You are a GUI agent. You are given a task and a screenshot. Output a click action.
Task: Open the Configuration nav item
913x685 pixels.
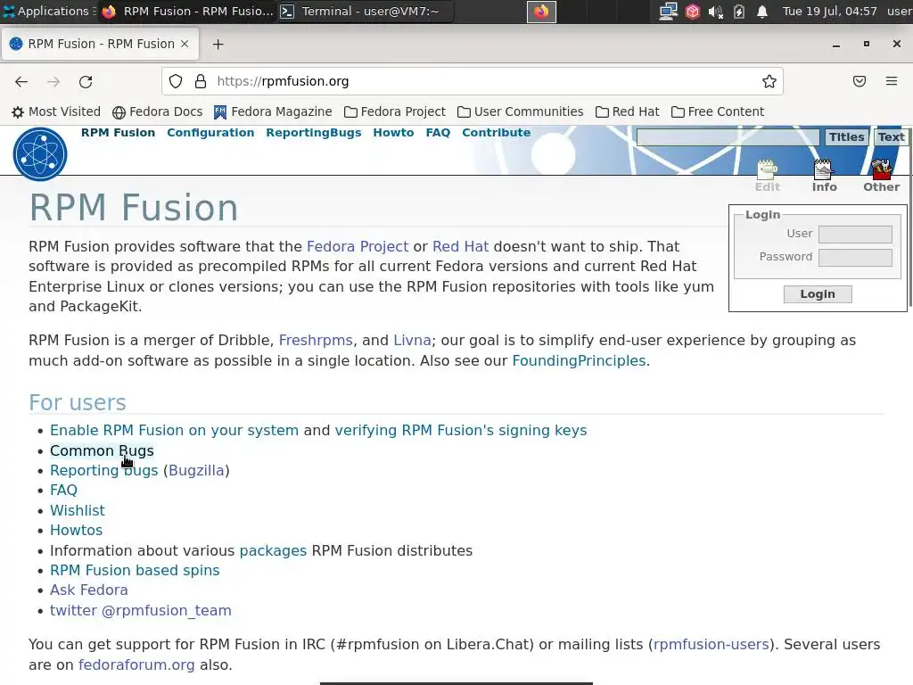pyautogui.click(x=210, y=133)
